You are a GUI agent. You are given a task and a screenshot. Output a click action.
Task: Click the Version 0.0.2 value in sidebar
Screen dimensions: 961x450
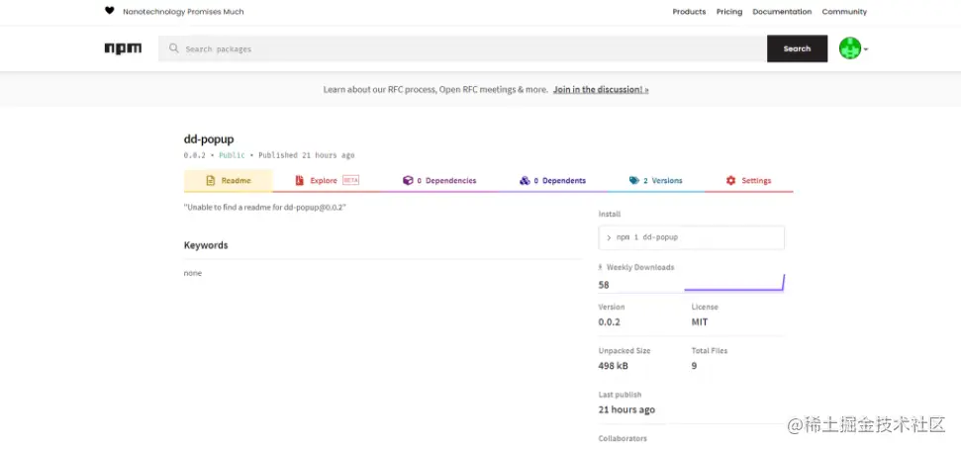610,322
